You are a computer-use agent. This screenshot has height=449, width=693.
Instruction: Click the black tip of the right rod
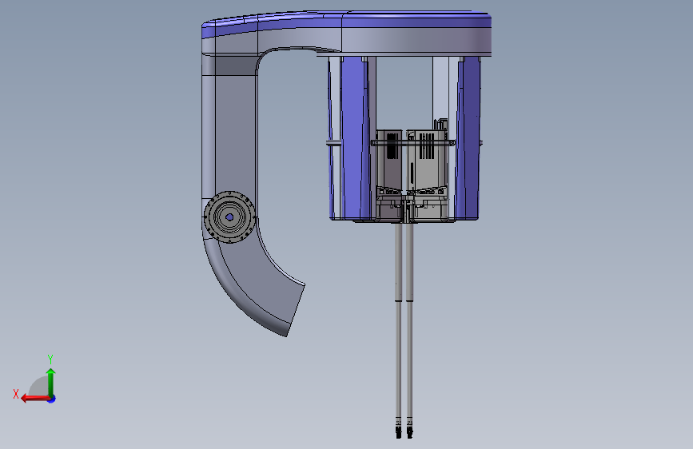pyautogui.click(x=410, y=432)
